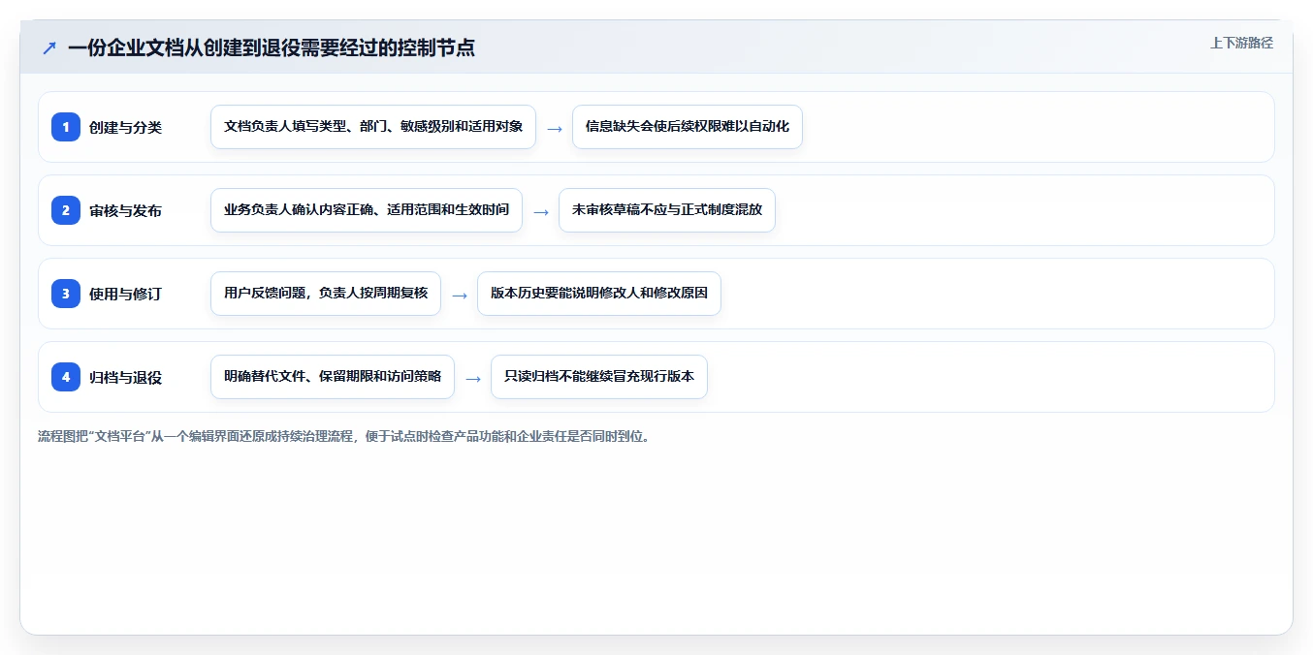Click the step 1 number badge
Screen dimensions: 1313x655
click(66, 127)
